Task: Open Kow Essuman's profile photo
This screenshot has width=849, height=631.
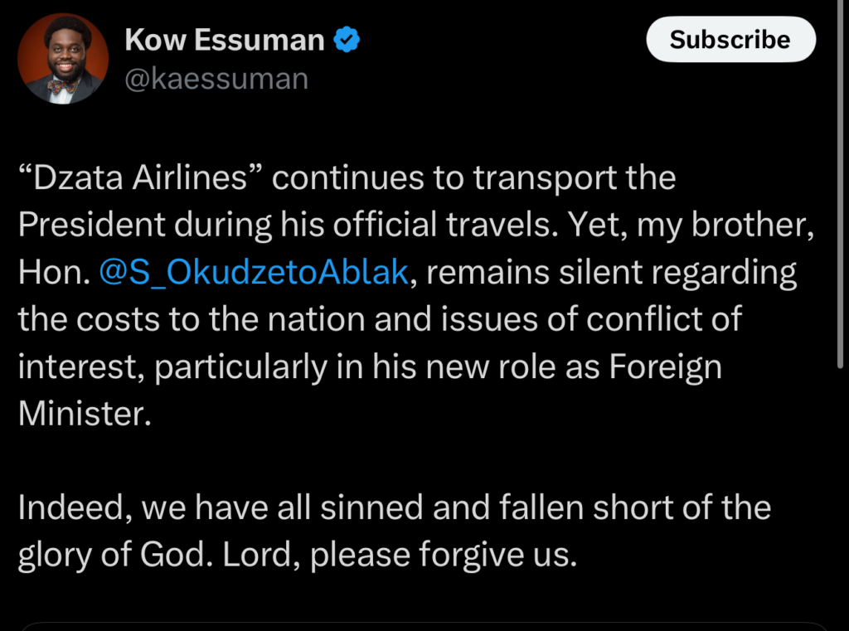Action: pyautogui.click(x=63, y=58)
